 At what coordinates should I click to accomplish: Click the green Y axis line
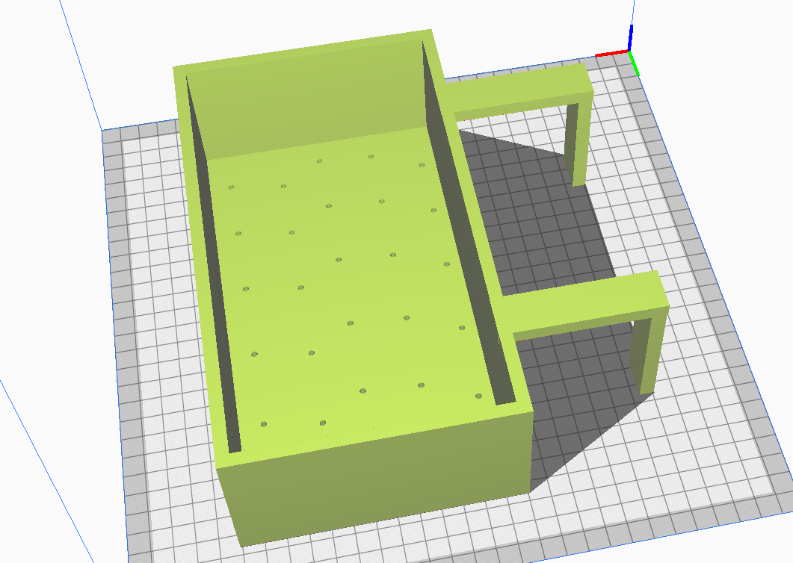coord(635,65)
